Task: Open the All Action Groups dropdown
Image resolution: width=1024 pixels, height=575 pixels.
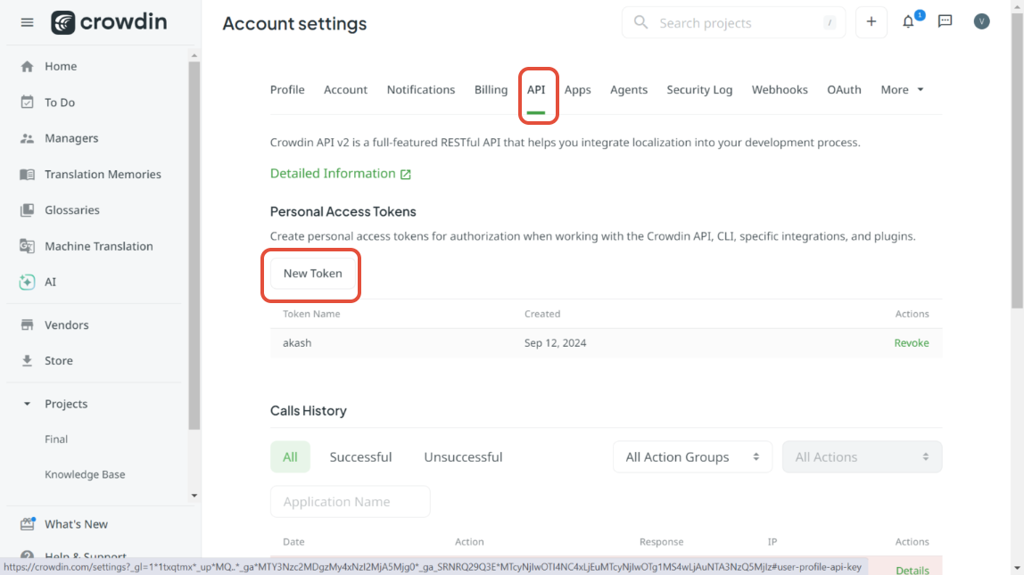Action: [692, 457]
